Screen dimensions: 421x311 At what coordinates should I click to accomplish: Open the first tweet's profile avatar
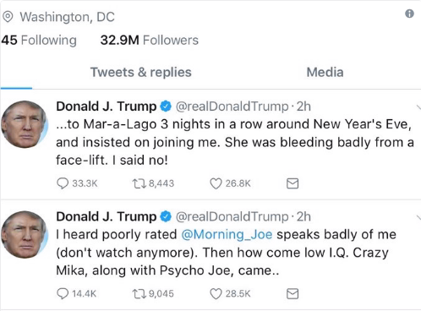[25, 124]
